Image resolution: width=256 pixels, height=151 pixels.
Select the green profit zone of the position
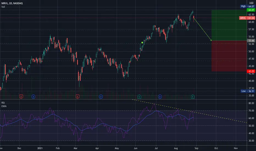[x=229, y=25]
